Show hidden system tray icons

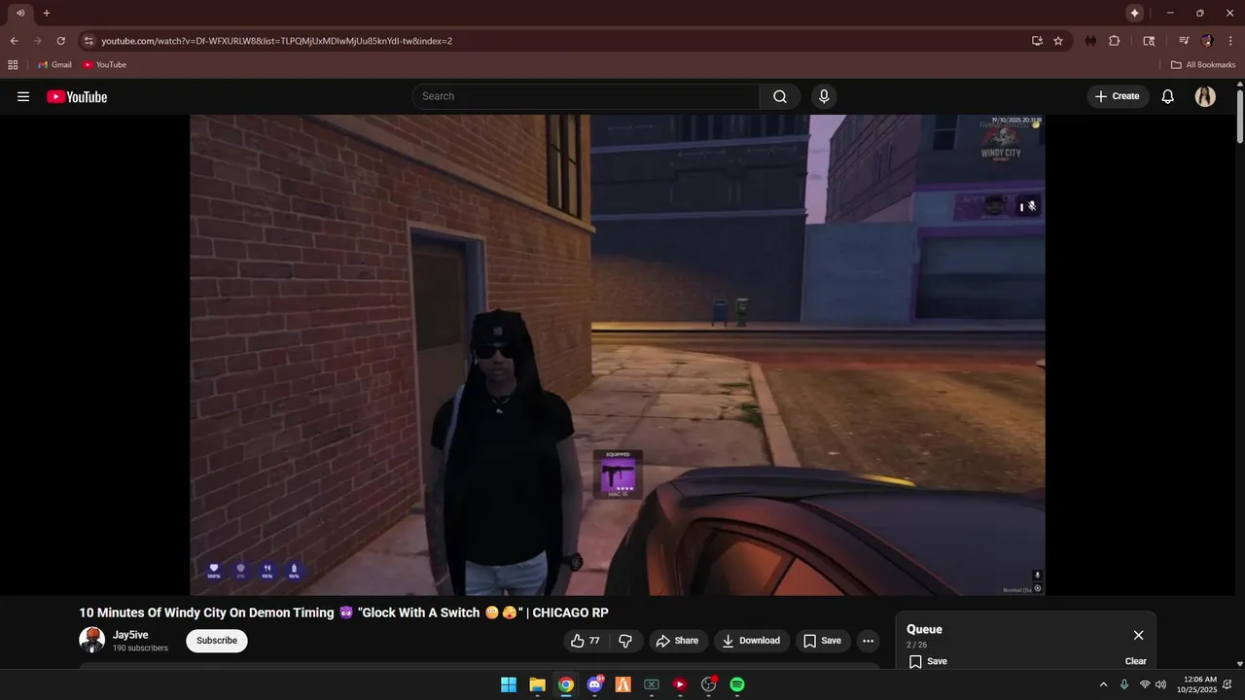click(x=1103, y=684)
